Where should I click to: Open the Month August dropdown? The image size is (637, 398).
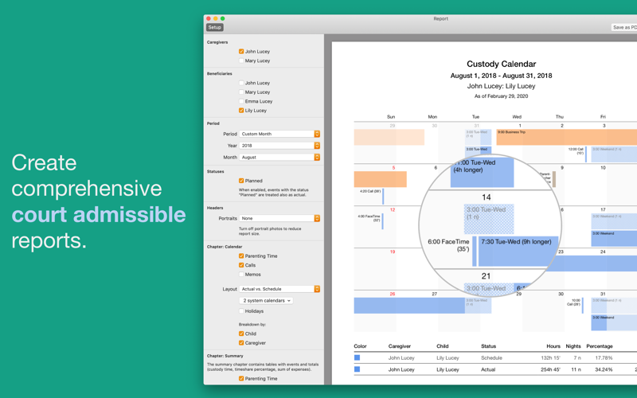[x=279, y=157]
